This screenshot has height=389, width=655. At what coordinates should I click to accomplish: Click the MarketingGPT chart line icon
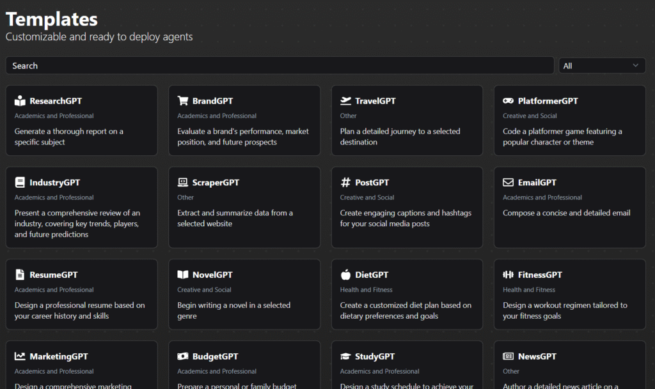point(20,356)
